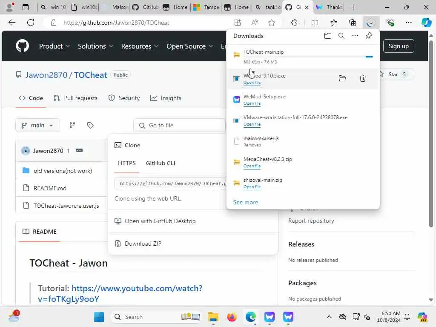The image size is (436, 327).
Task: Open Browser essentials heart icon
Action: 390,23
